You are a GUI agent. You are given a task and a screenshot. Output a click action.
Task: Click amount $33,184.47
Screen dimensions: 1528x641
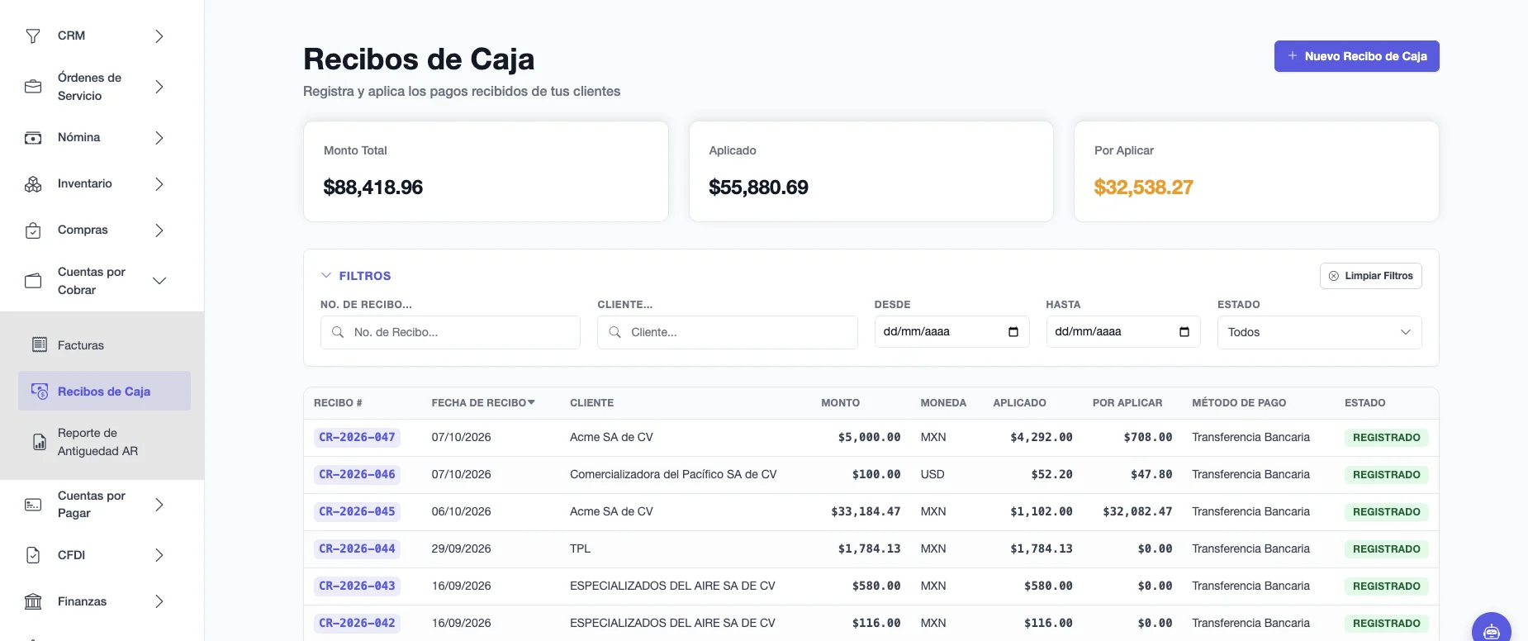click(866, 511)
